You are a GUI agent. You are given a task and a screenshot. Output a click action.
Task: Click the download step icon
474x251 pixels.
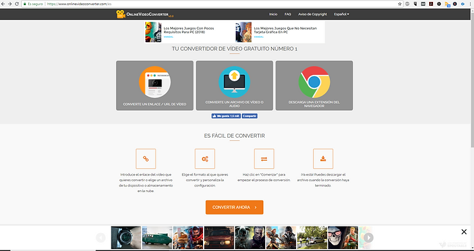pos(323,159)
